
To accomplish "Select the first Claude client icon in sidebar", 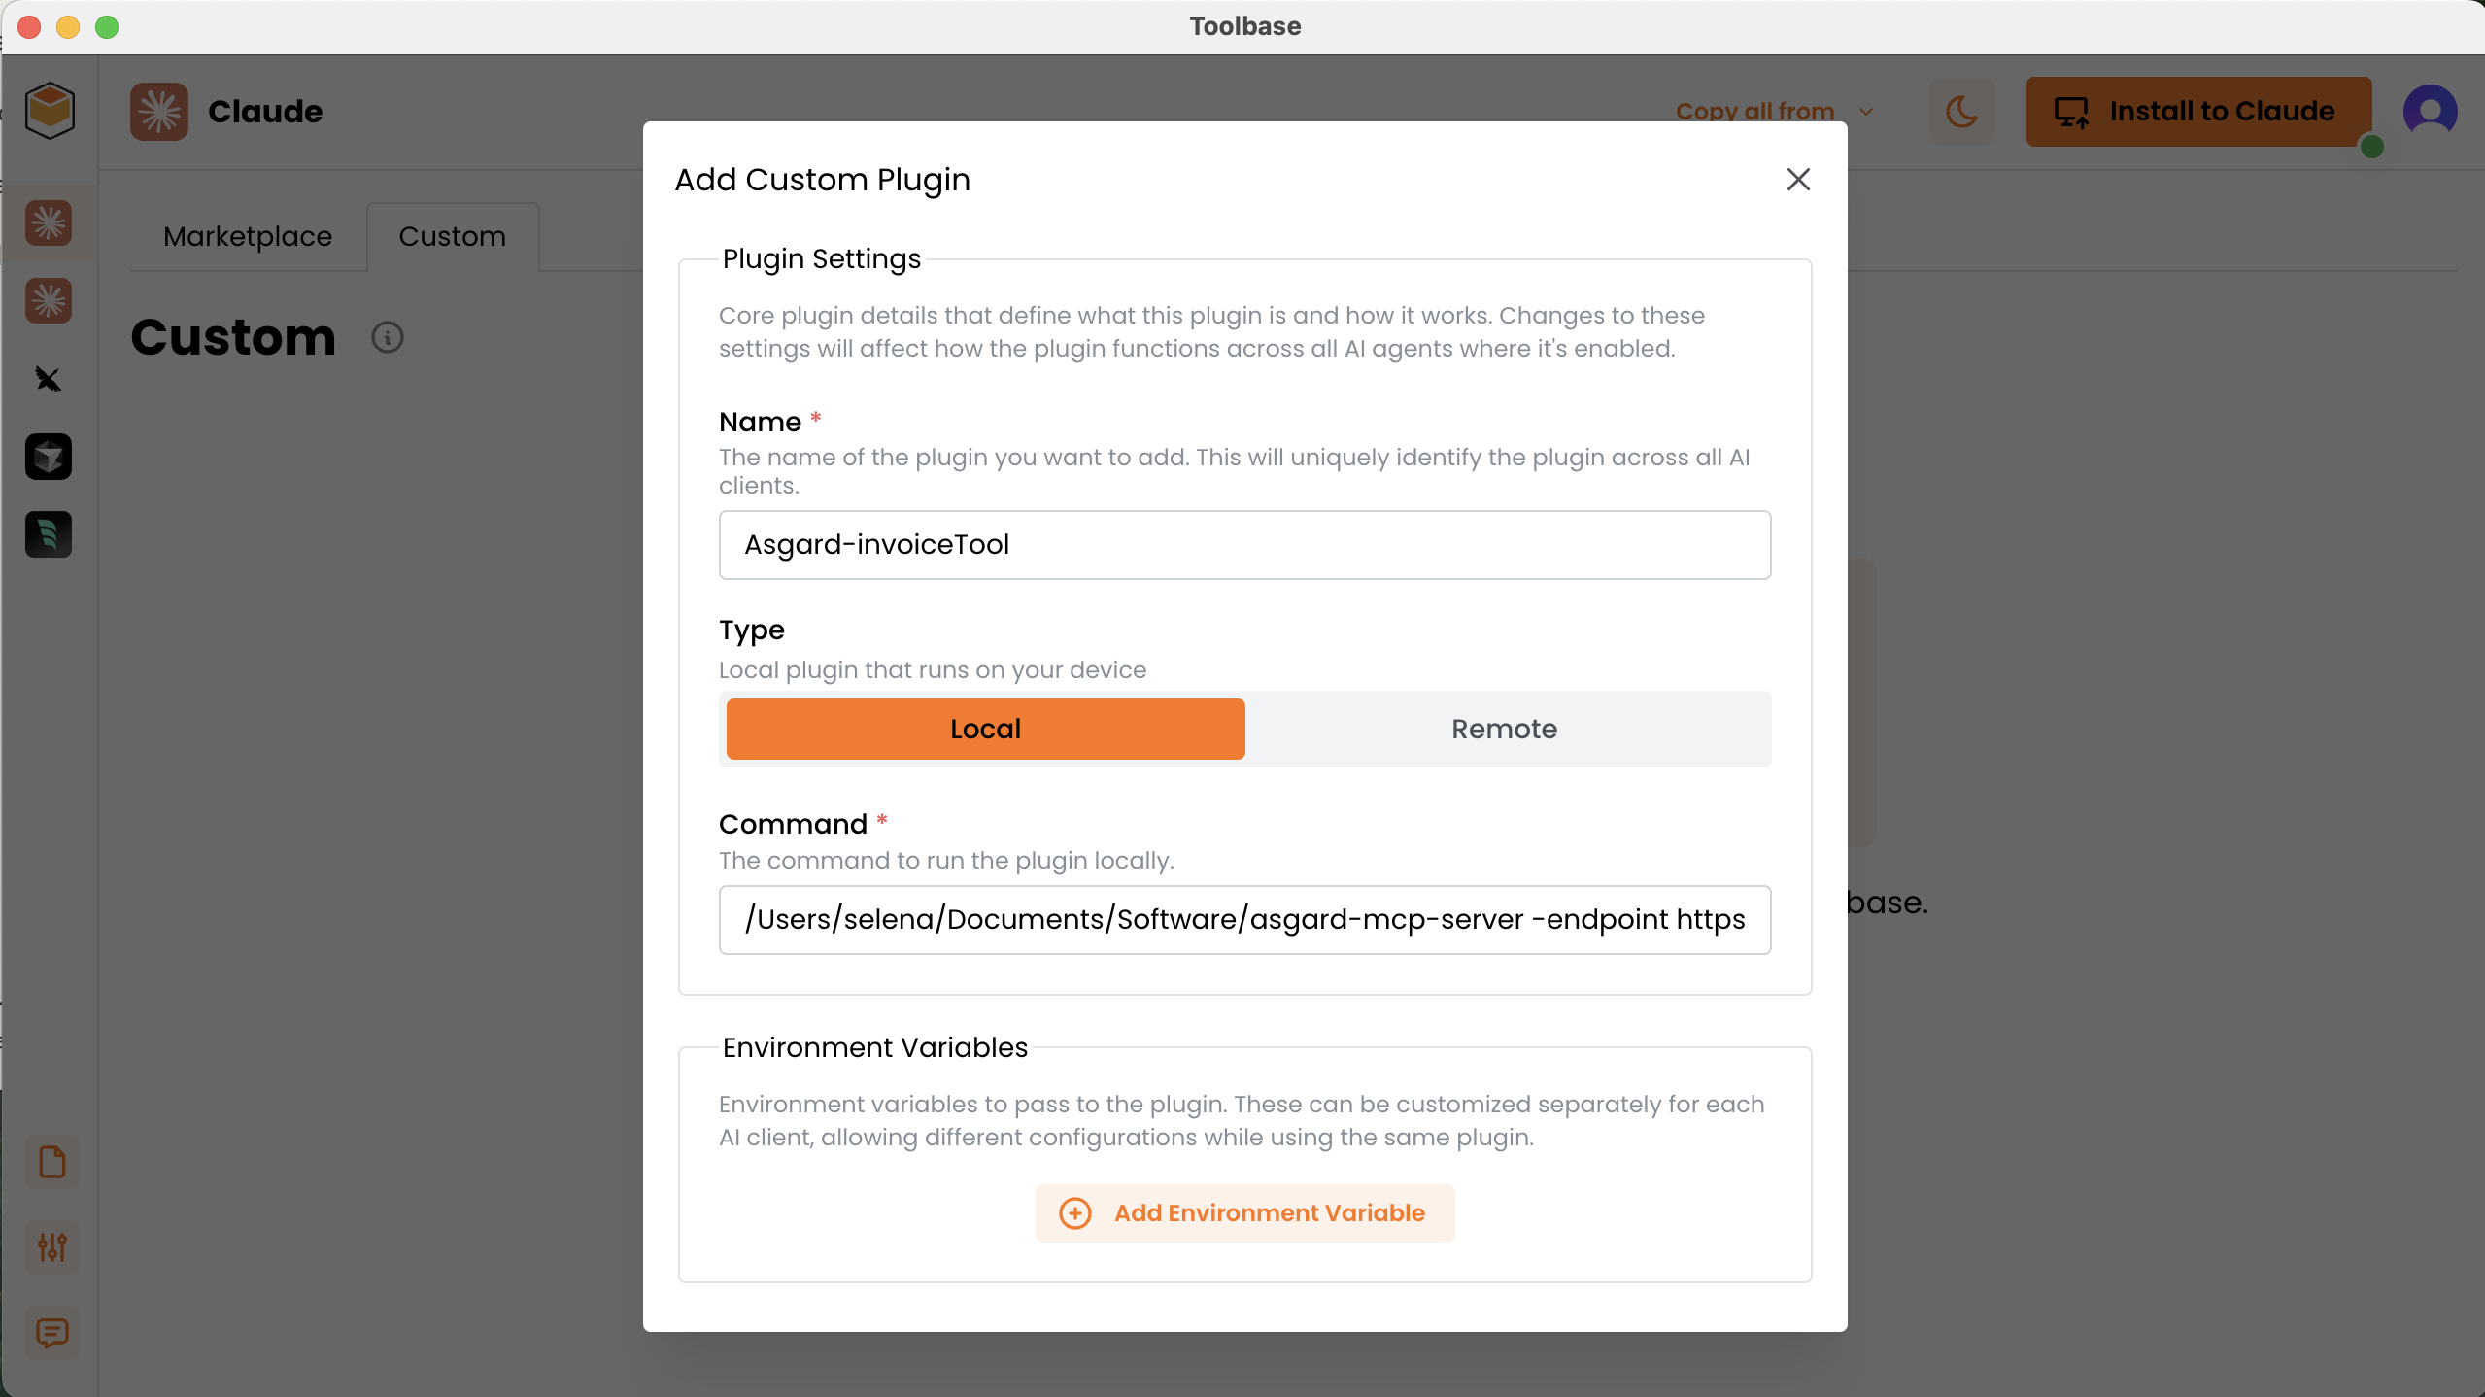I will point(49,223).
